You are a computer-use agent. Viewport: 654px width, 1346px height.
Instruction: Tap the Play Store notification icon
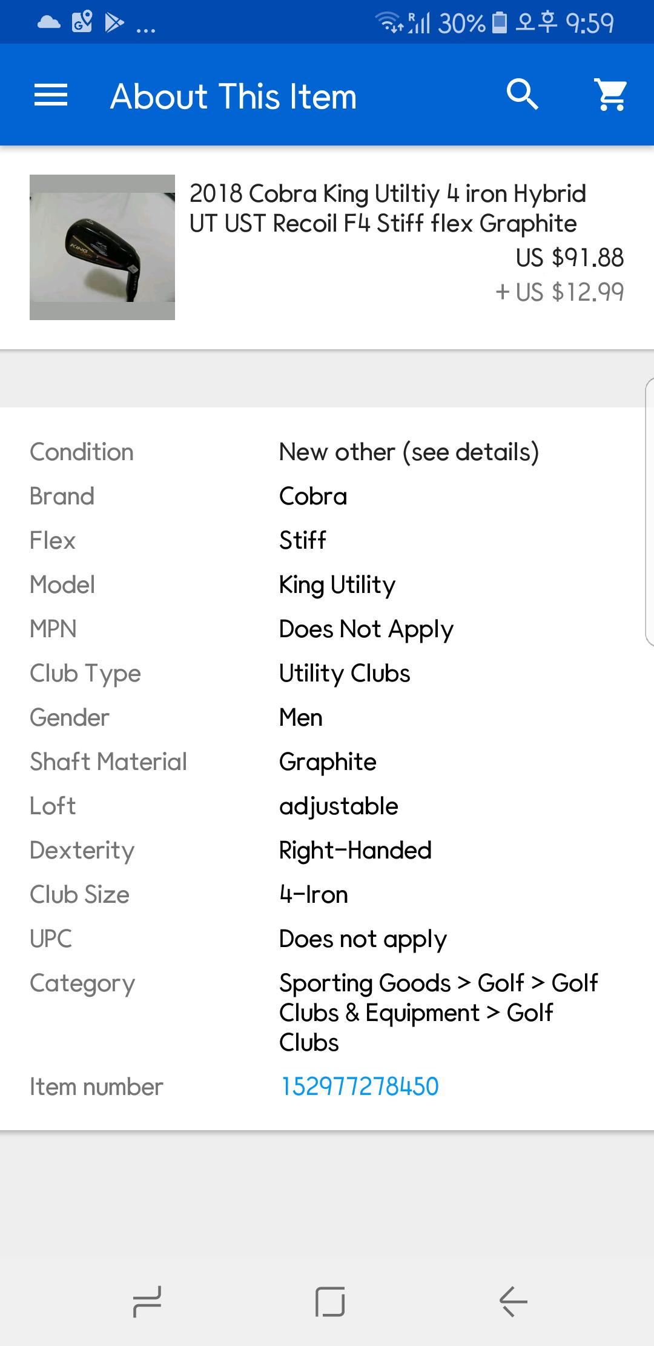pos(114,23)
